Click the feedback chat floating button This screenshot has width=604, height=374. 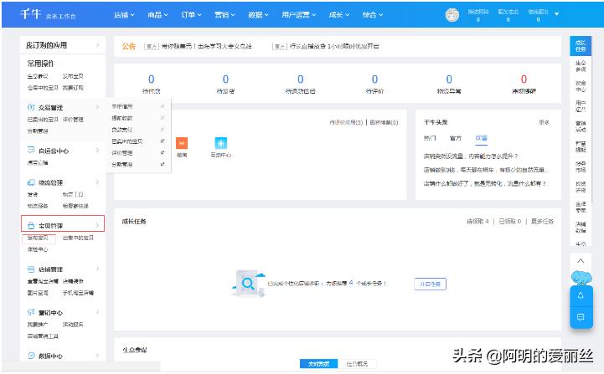[581, 316]
